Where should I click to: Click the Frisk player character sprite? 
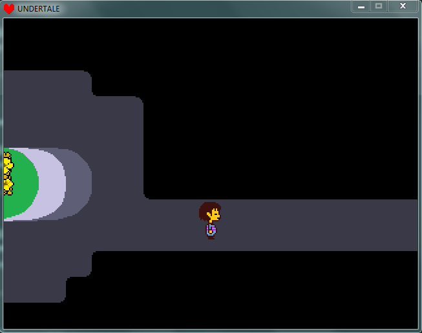[x=210, y=221]
